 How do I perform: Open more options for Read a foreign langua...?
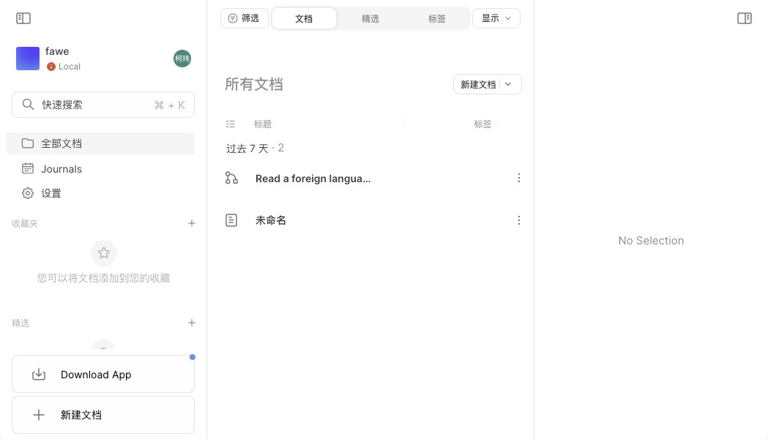coord(519,178)
